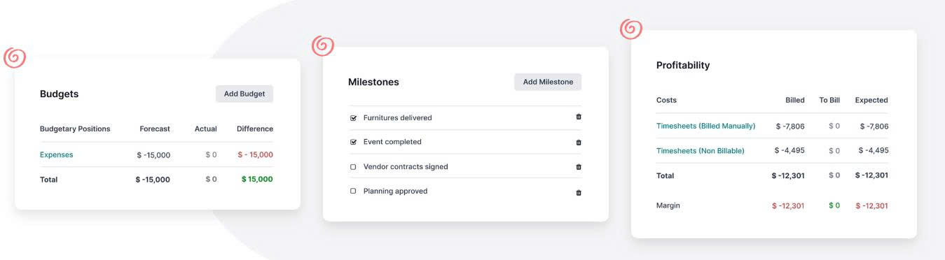Click the Difference column header in Budgets

click(255, 129)
